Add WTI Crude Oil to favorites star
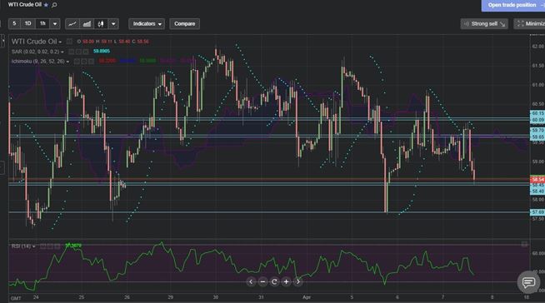 [x=46, y=5]
